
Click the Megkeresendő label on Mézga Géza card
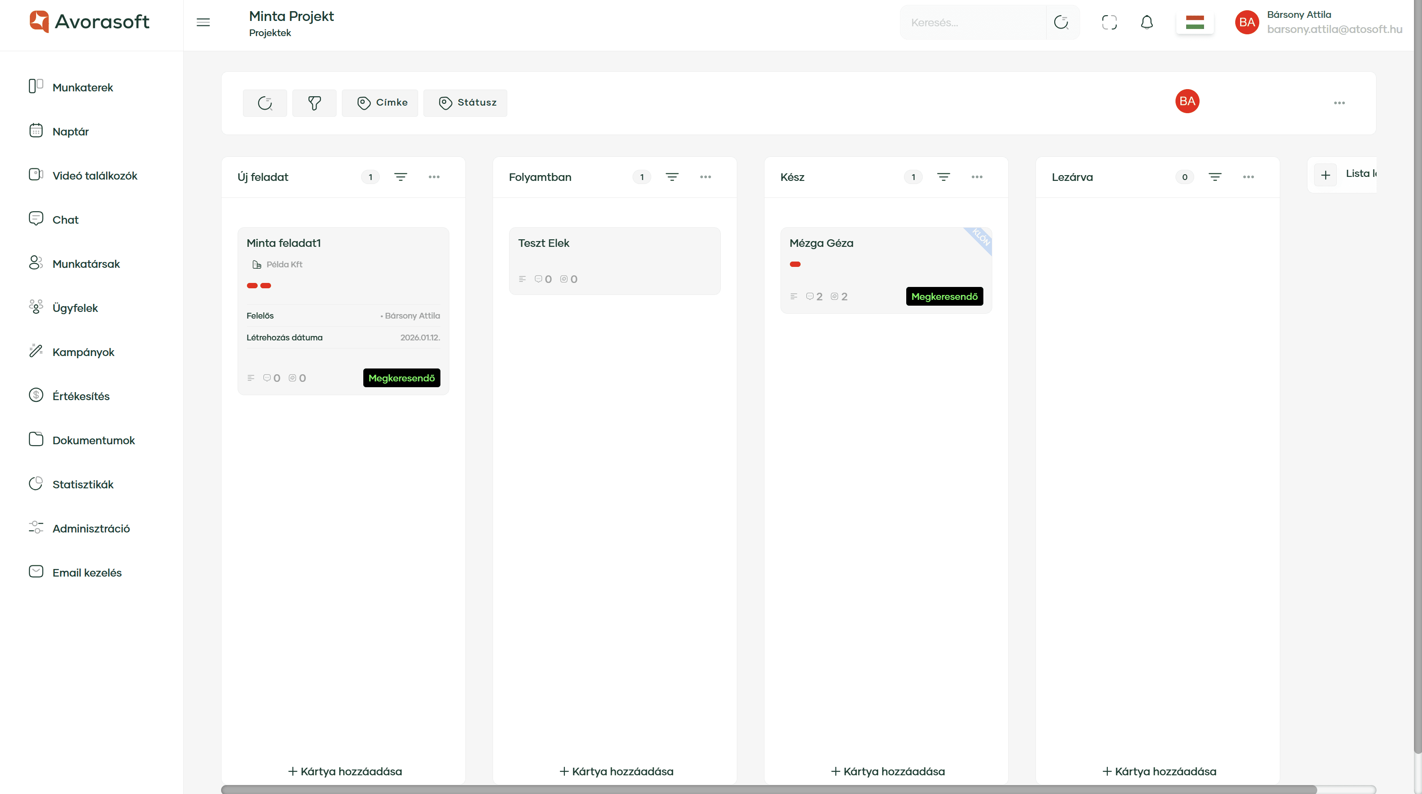944,296
